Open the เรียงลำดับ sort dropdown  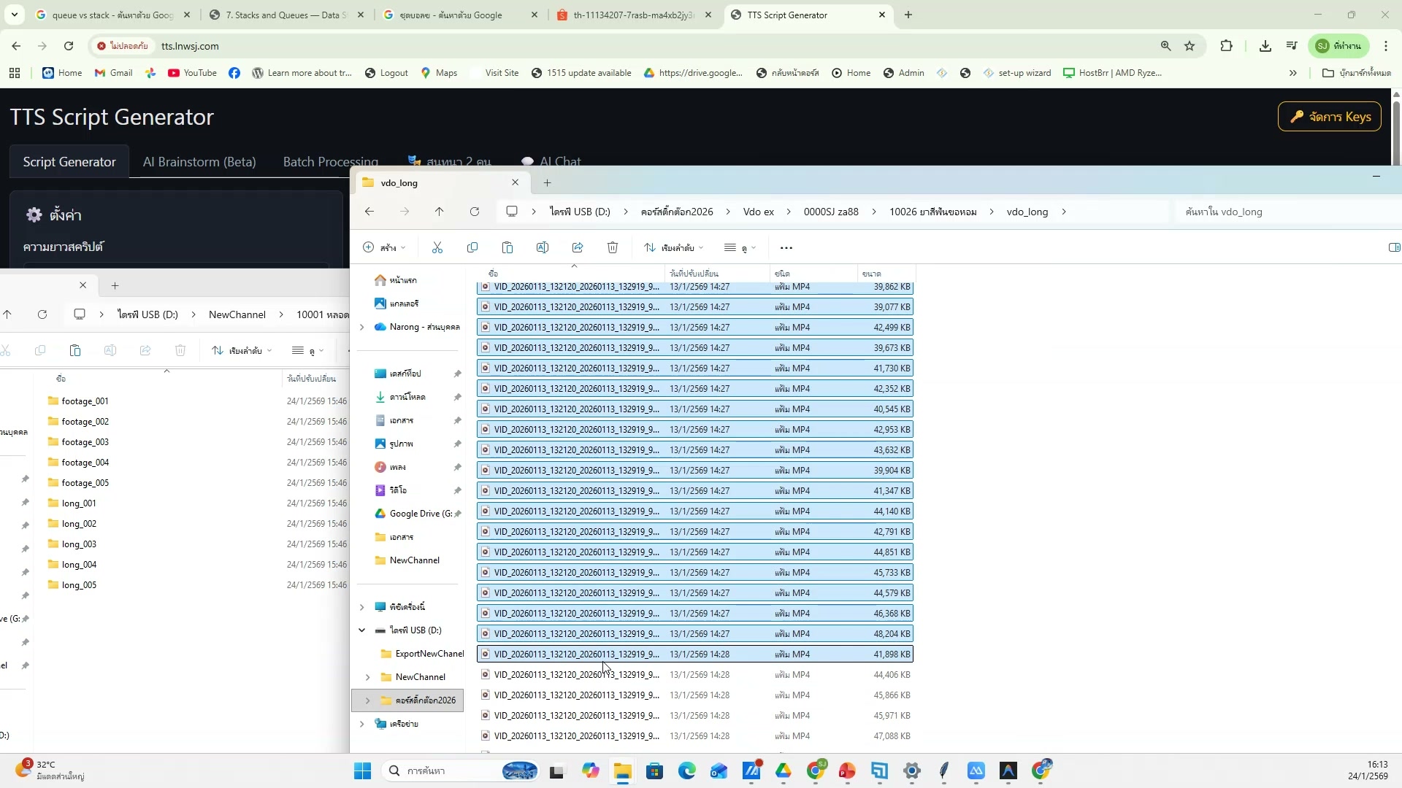pyautogui.click(x=675, y=247)
